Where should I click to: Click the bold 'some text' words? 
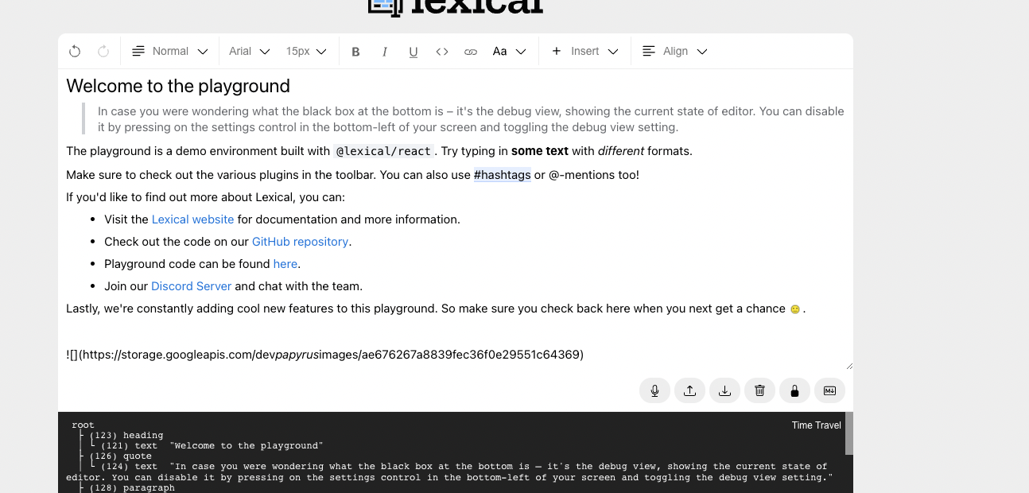point(540,151)
